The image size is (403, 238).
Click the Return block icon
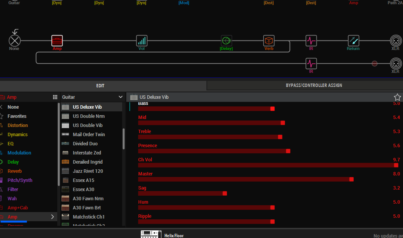[x=353, y=40]
